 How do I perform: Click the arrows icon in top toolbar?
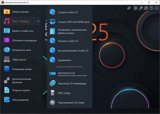coord(129,8)
